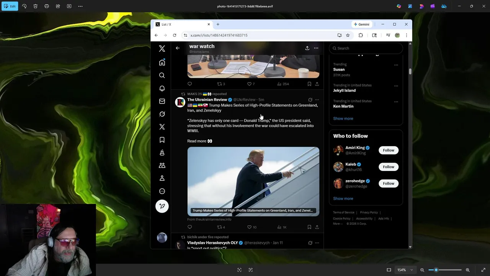Open Chrome profile avatar
490x276 pixels.
pyautogui.click(x=397, y=35)
